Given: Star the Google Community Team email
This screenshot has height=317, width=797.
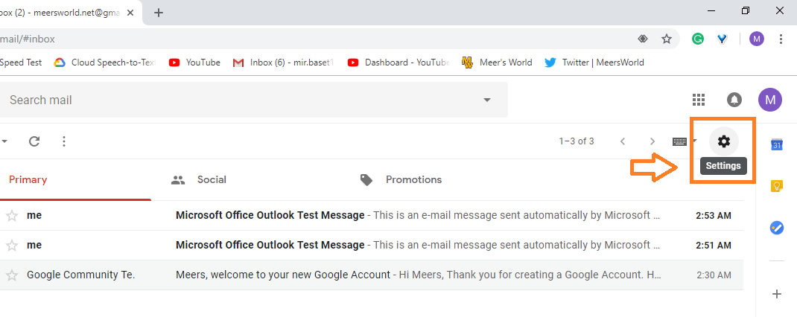Looking at the screenshot, I should (12, 275).
